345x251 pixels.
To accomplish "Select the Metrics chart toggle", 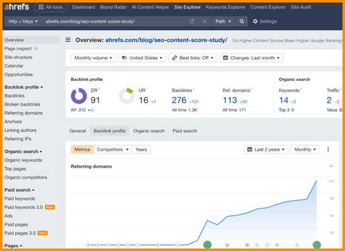I will coord(82,149).
